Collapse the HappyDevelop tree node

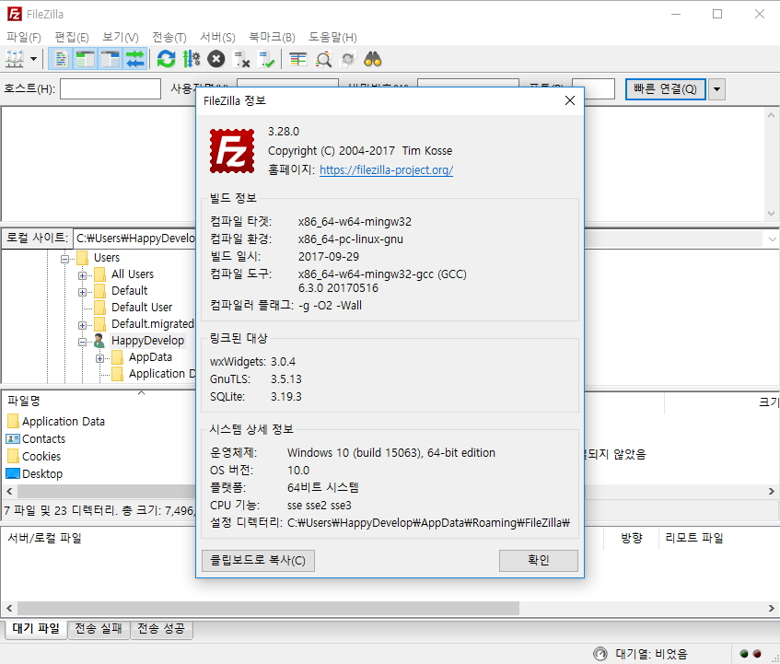[x=82, y=342]
